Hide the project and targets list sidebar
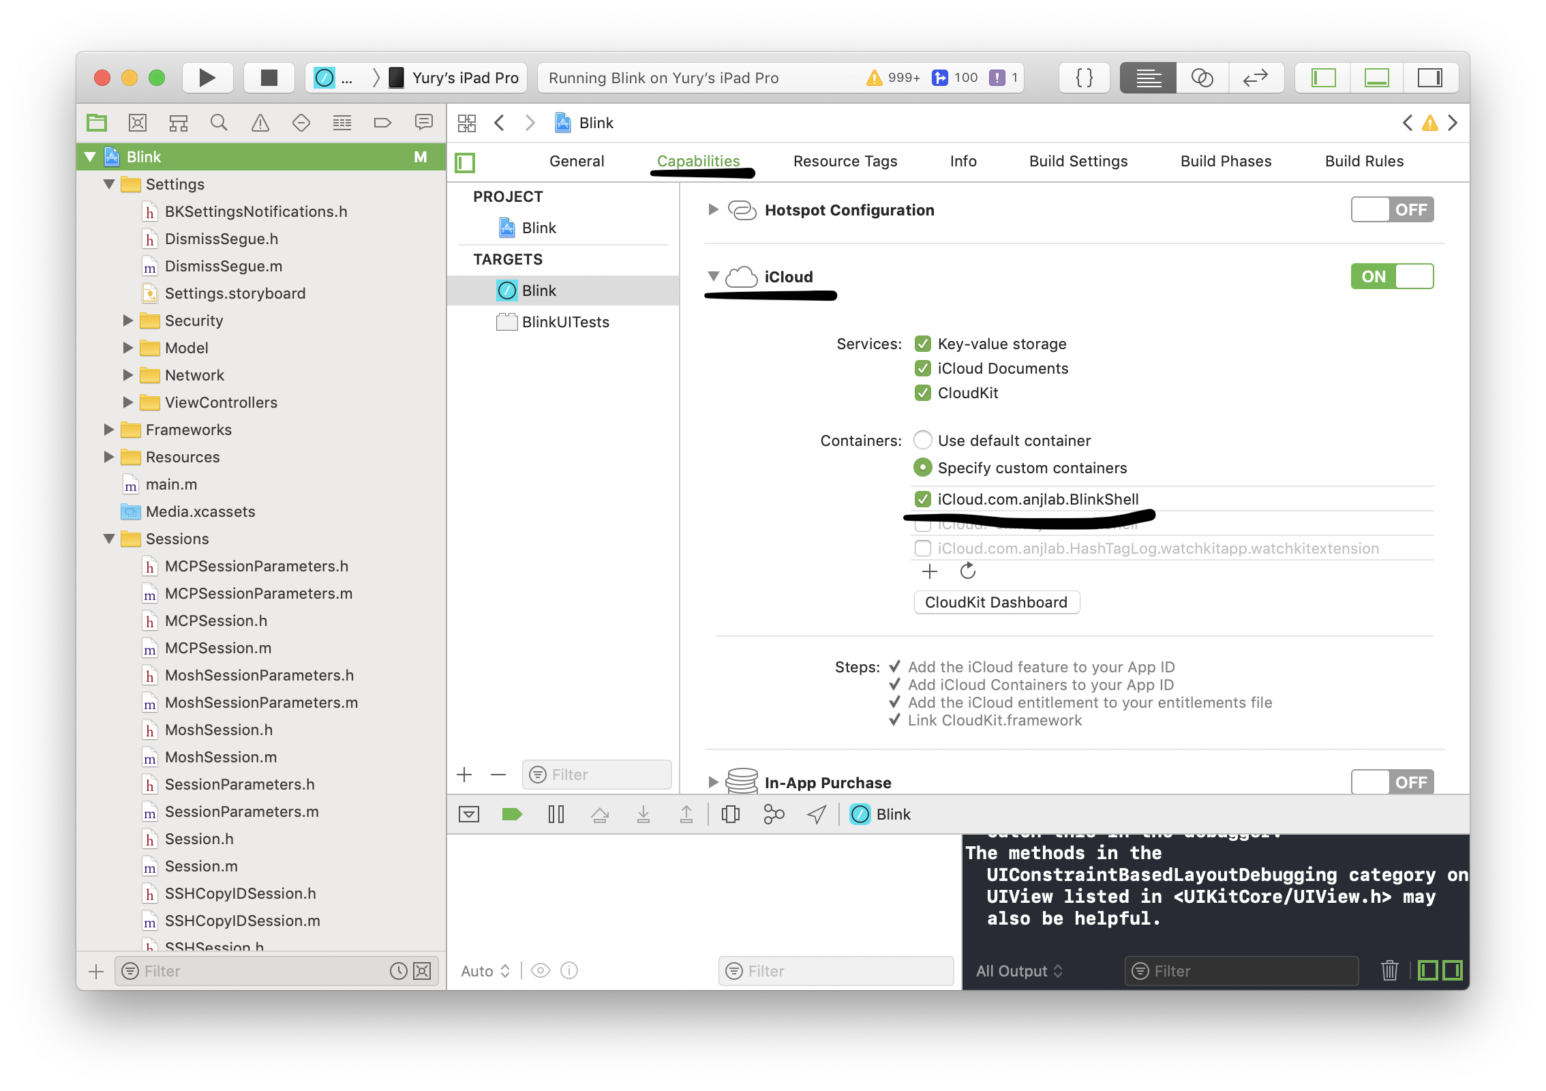Viewport: 1546px width, 1091px height. tap(466, 162)
